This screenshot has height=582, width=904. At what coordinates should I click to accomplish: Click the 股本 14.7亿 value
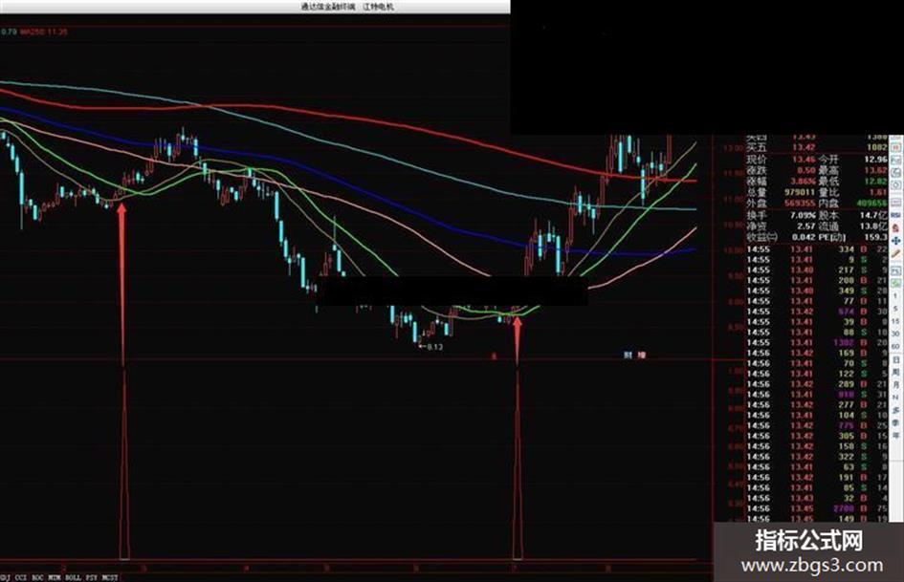click(x=874, y=214)
